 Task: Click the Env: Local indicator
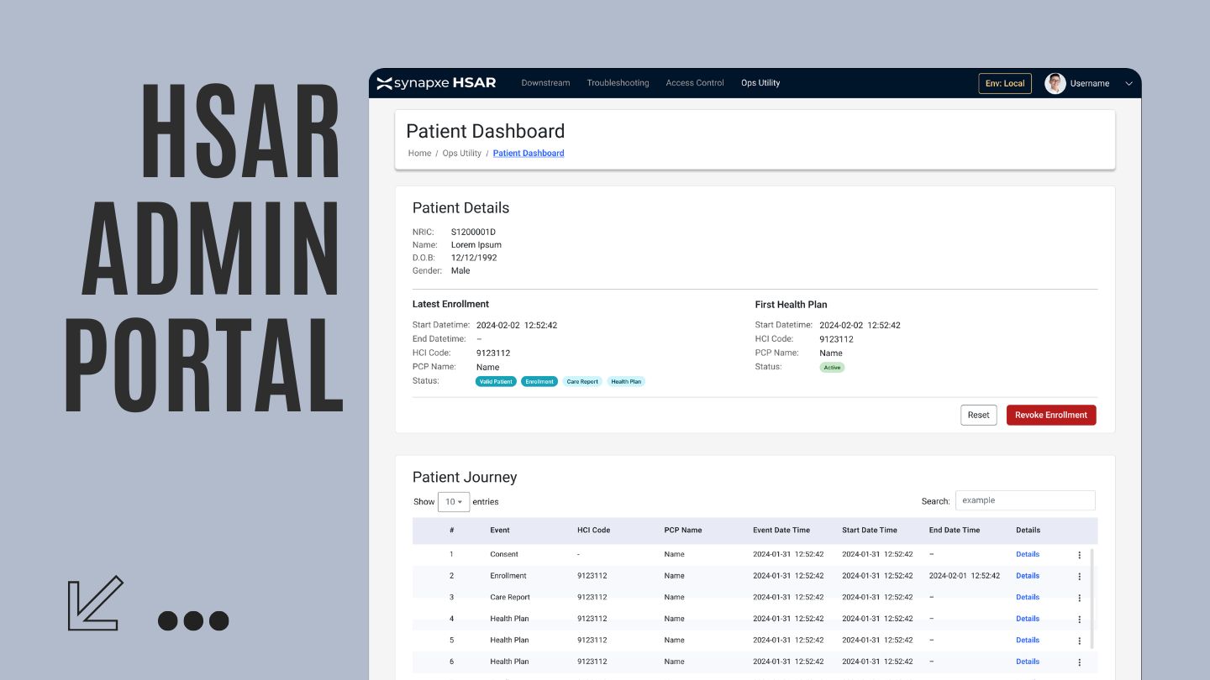(1004, 83)
